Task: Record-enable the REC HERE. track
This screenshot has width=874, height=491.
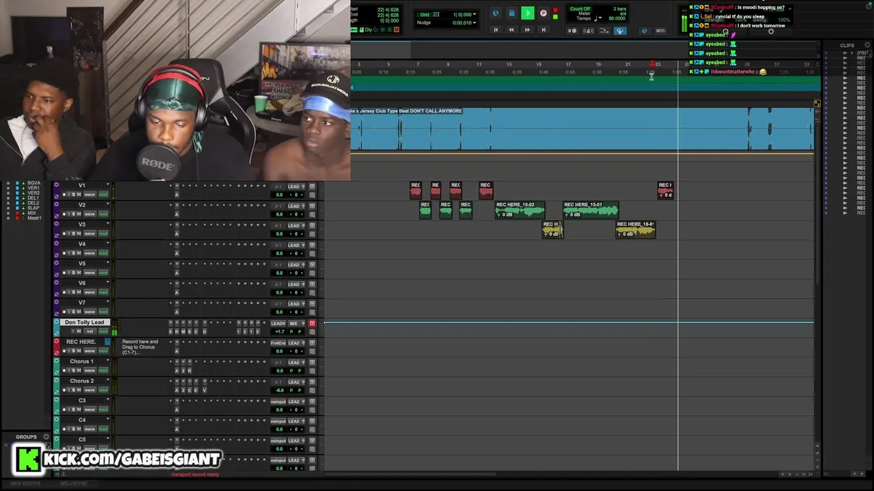Action: coord(64,351)
